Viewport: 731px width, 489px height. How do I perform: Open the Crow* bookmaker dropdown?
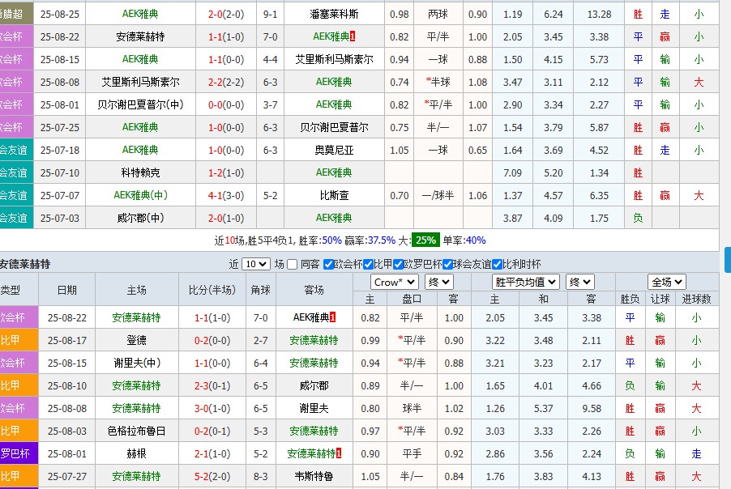click(x=393, y=283)
